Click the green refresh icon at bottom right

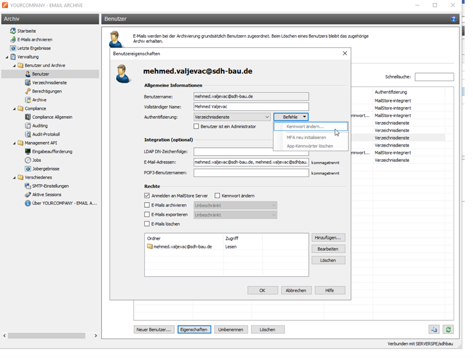(x=448, y=330)
